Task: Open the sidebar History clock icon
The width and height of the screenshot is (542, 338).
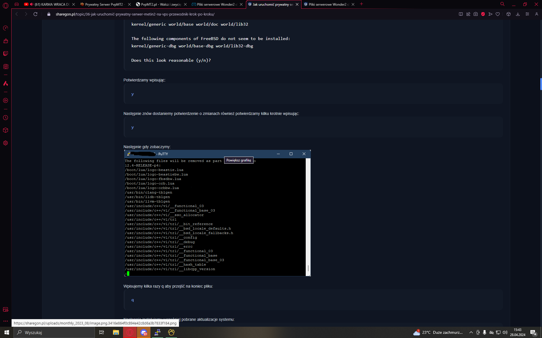Action: [6, 118]
